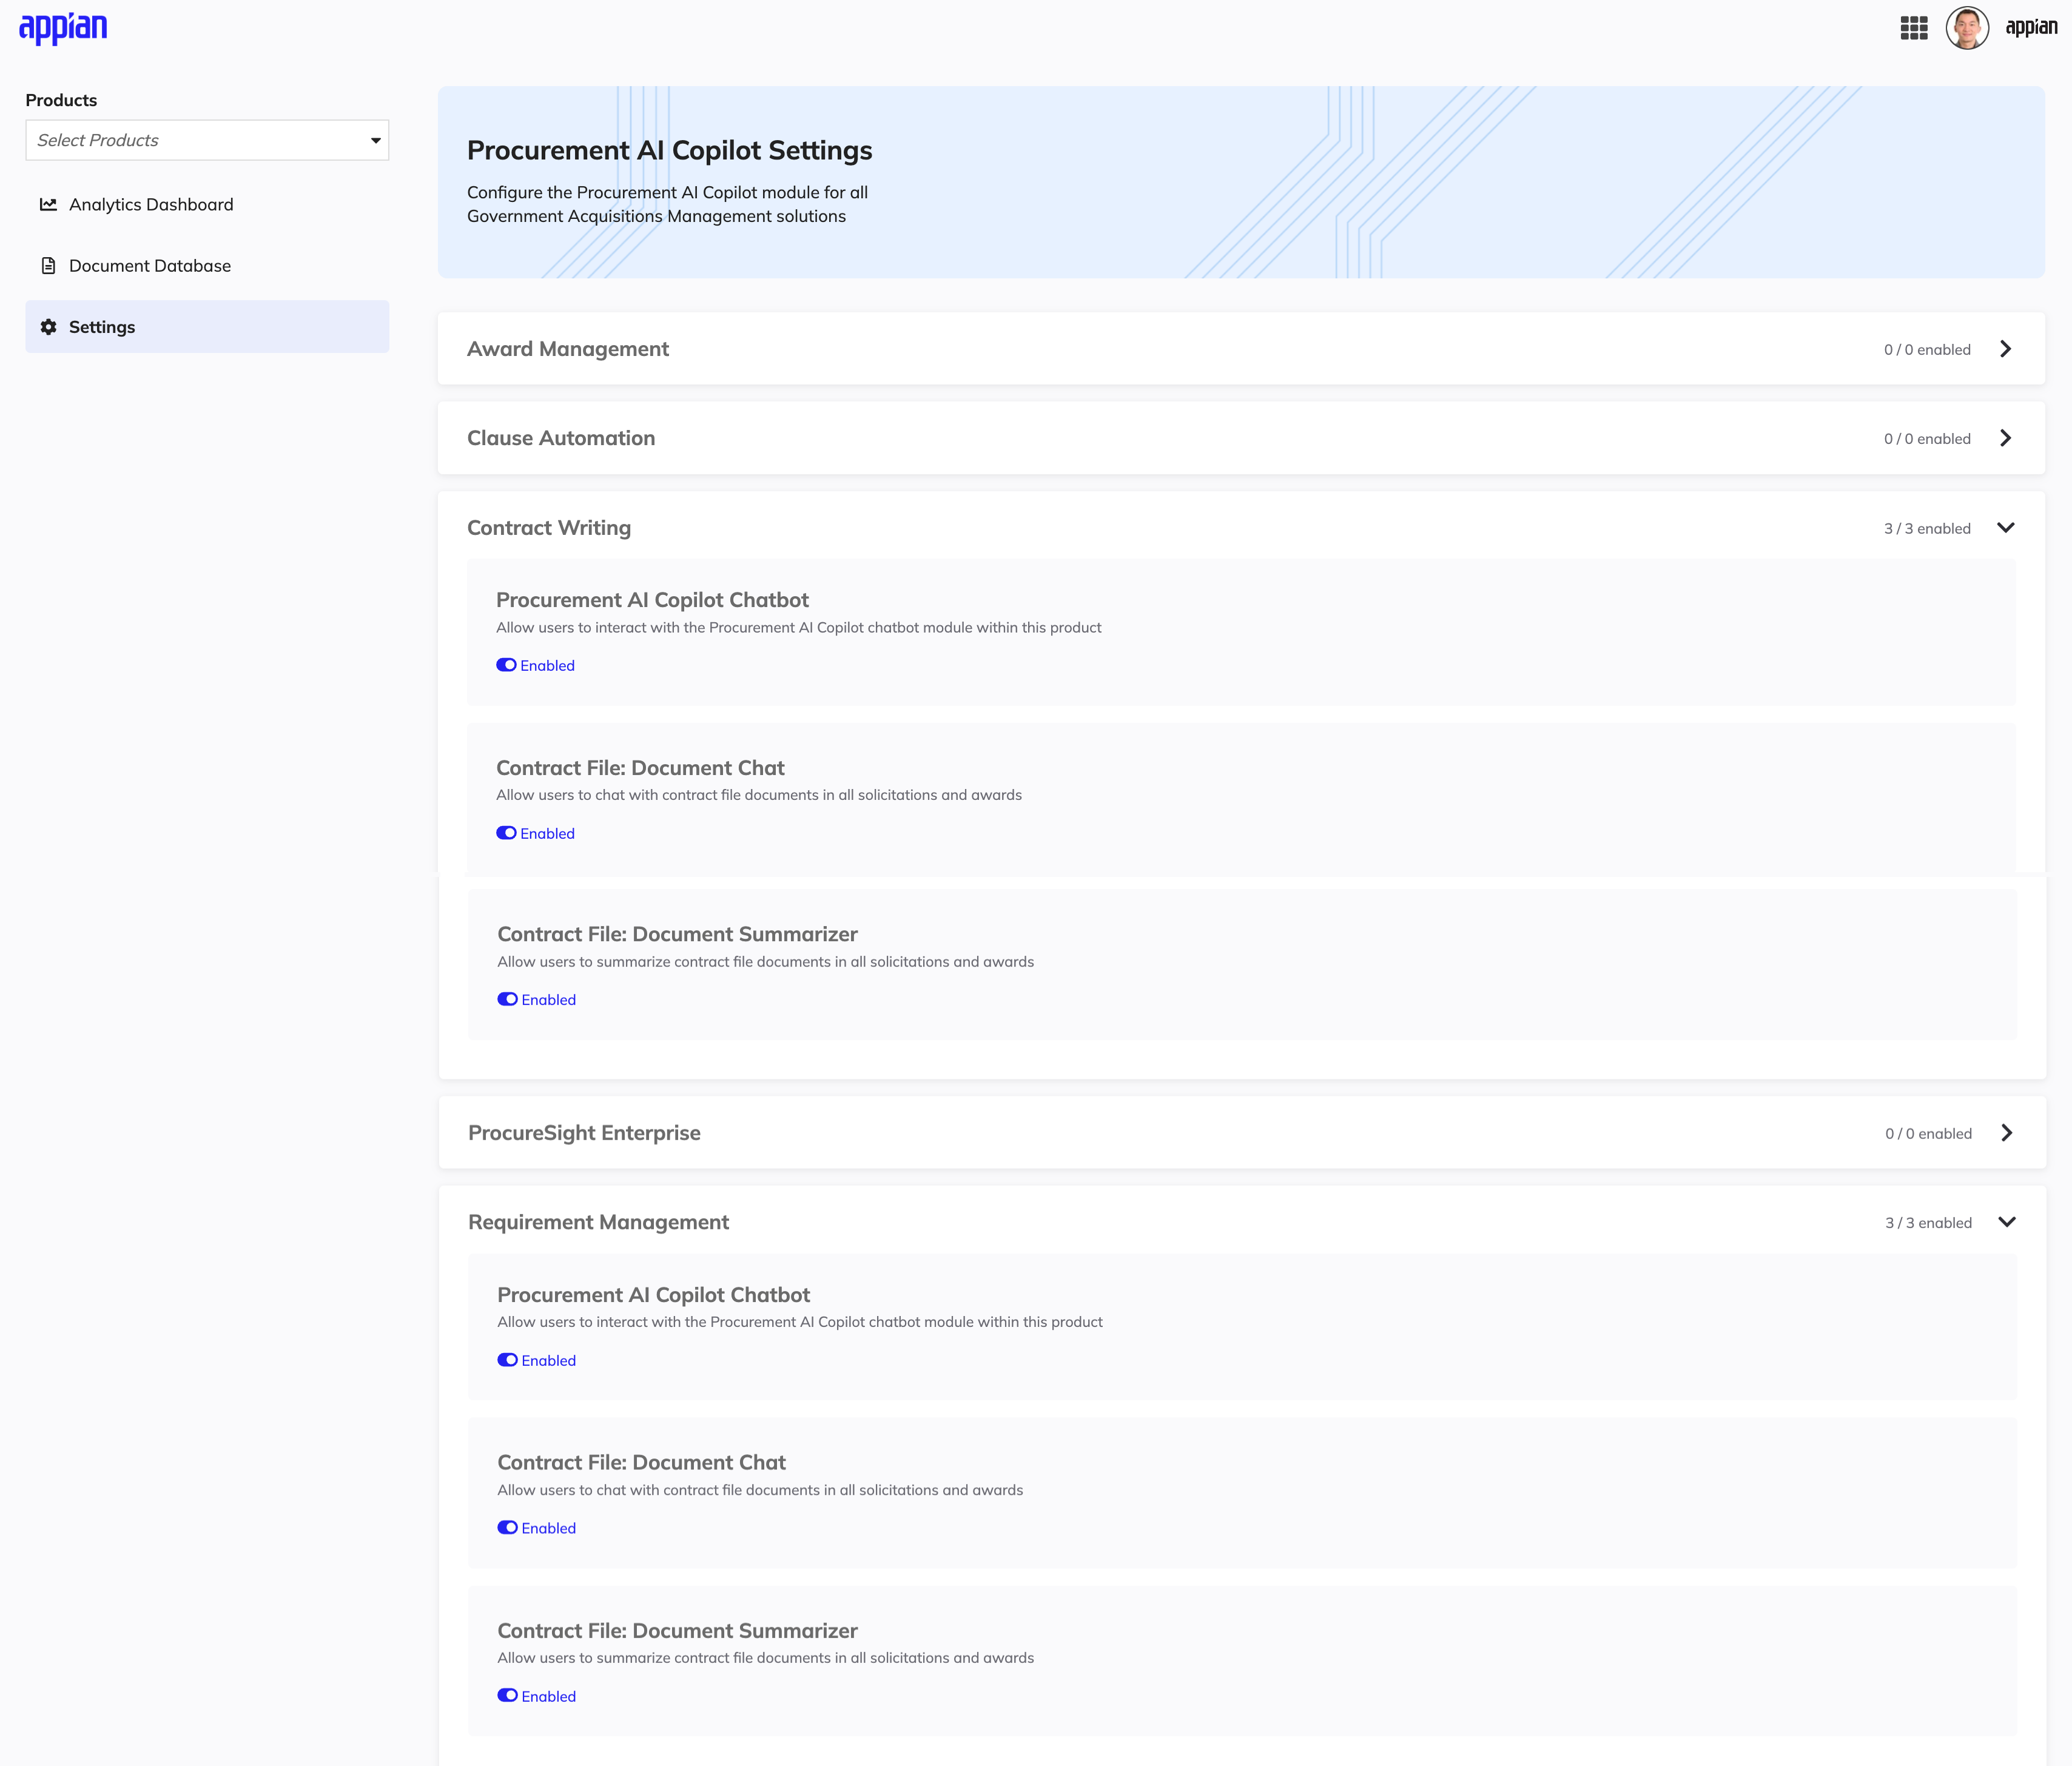
Task: Click the Analytics Dashboard chart icon
Action: [48, 204]
